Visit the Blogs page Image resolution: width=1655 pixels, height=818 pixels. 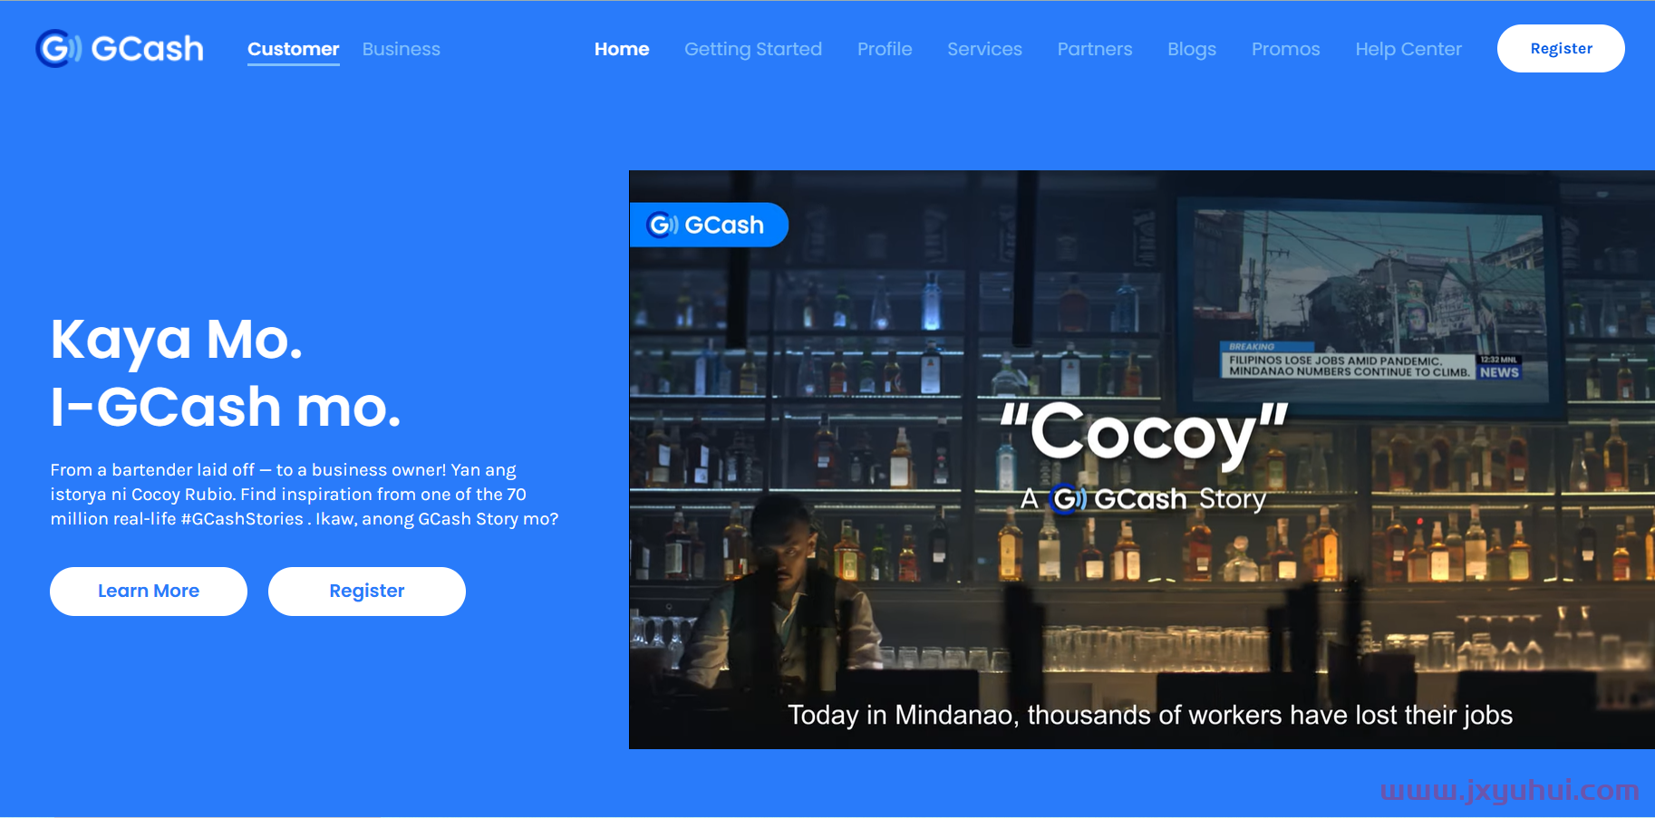(x=1192, y=49)
